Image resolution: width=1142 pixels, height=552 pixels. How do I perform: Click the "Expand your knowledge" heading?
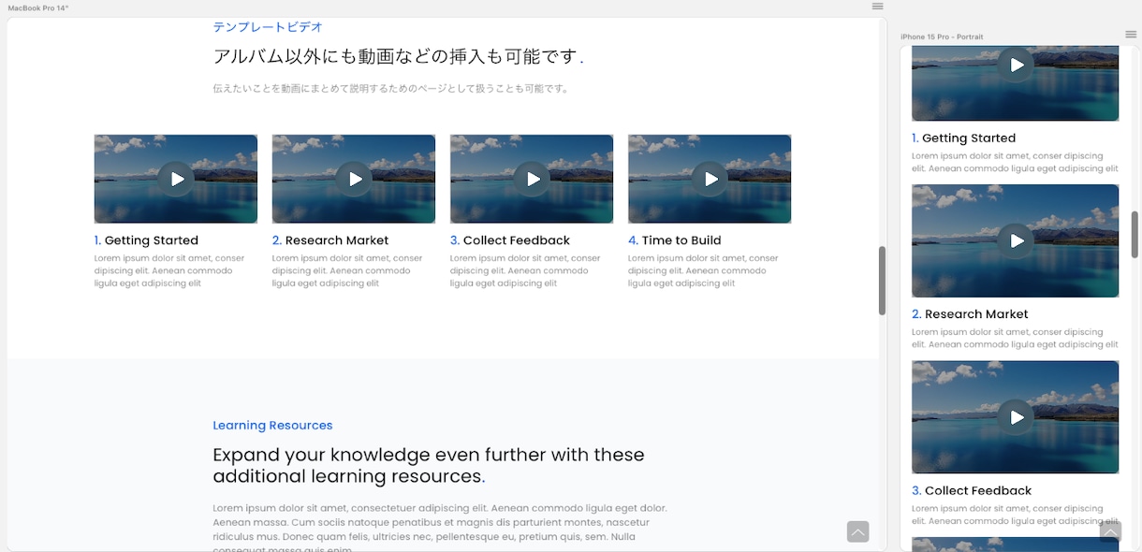(429, 465)
